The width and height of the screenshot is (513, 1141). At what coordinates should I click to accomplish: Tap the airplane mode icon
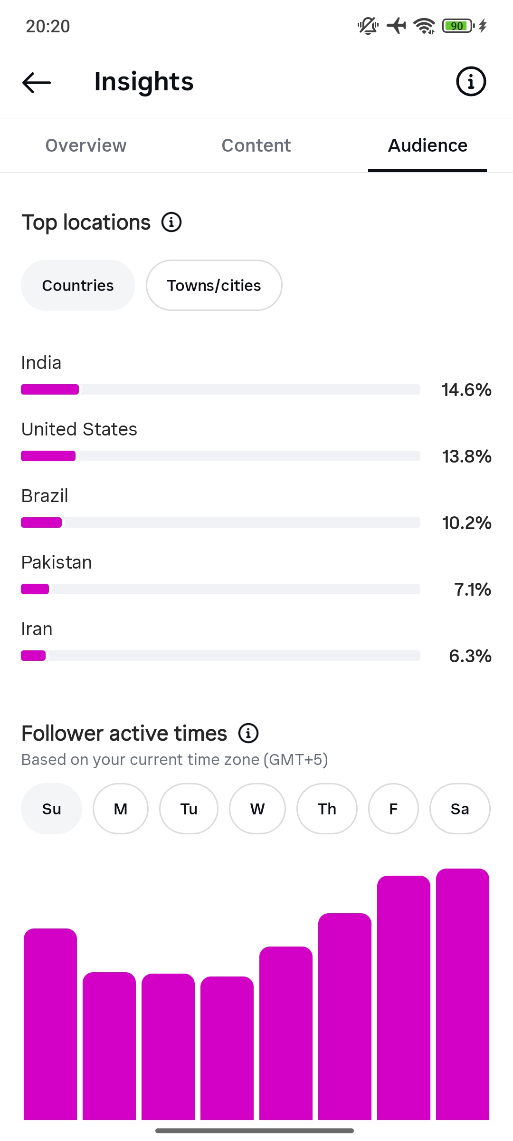396,26
